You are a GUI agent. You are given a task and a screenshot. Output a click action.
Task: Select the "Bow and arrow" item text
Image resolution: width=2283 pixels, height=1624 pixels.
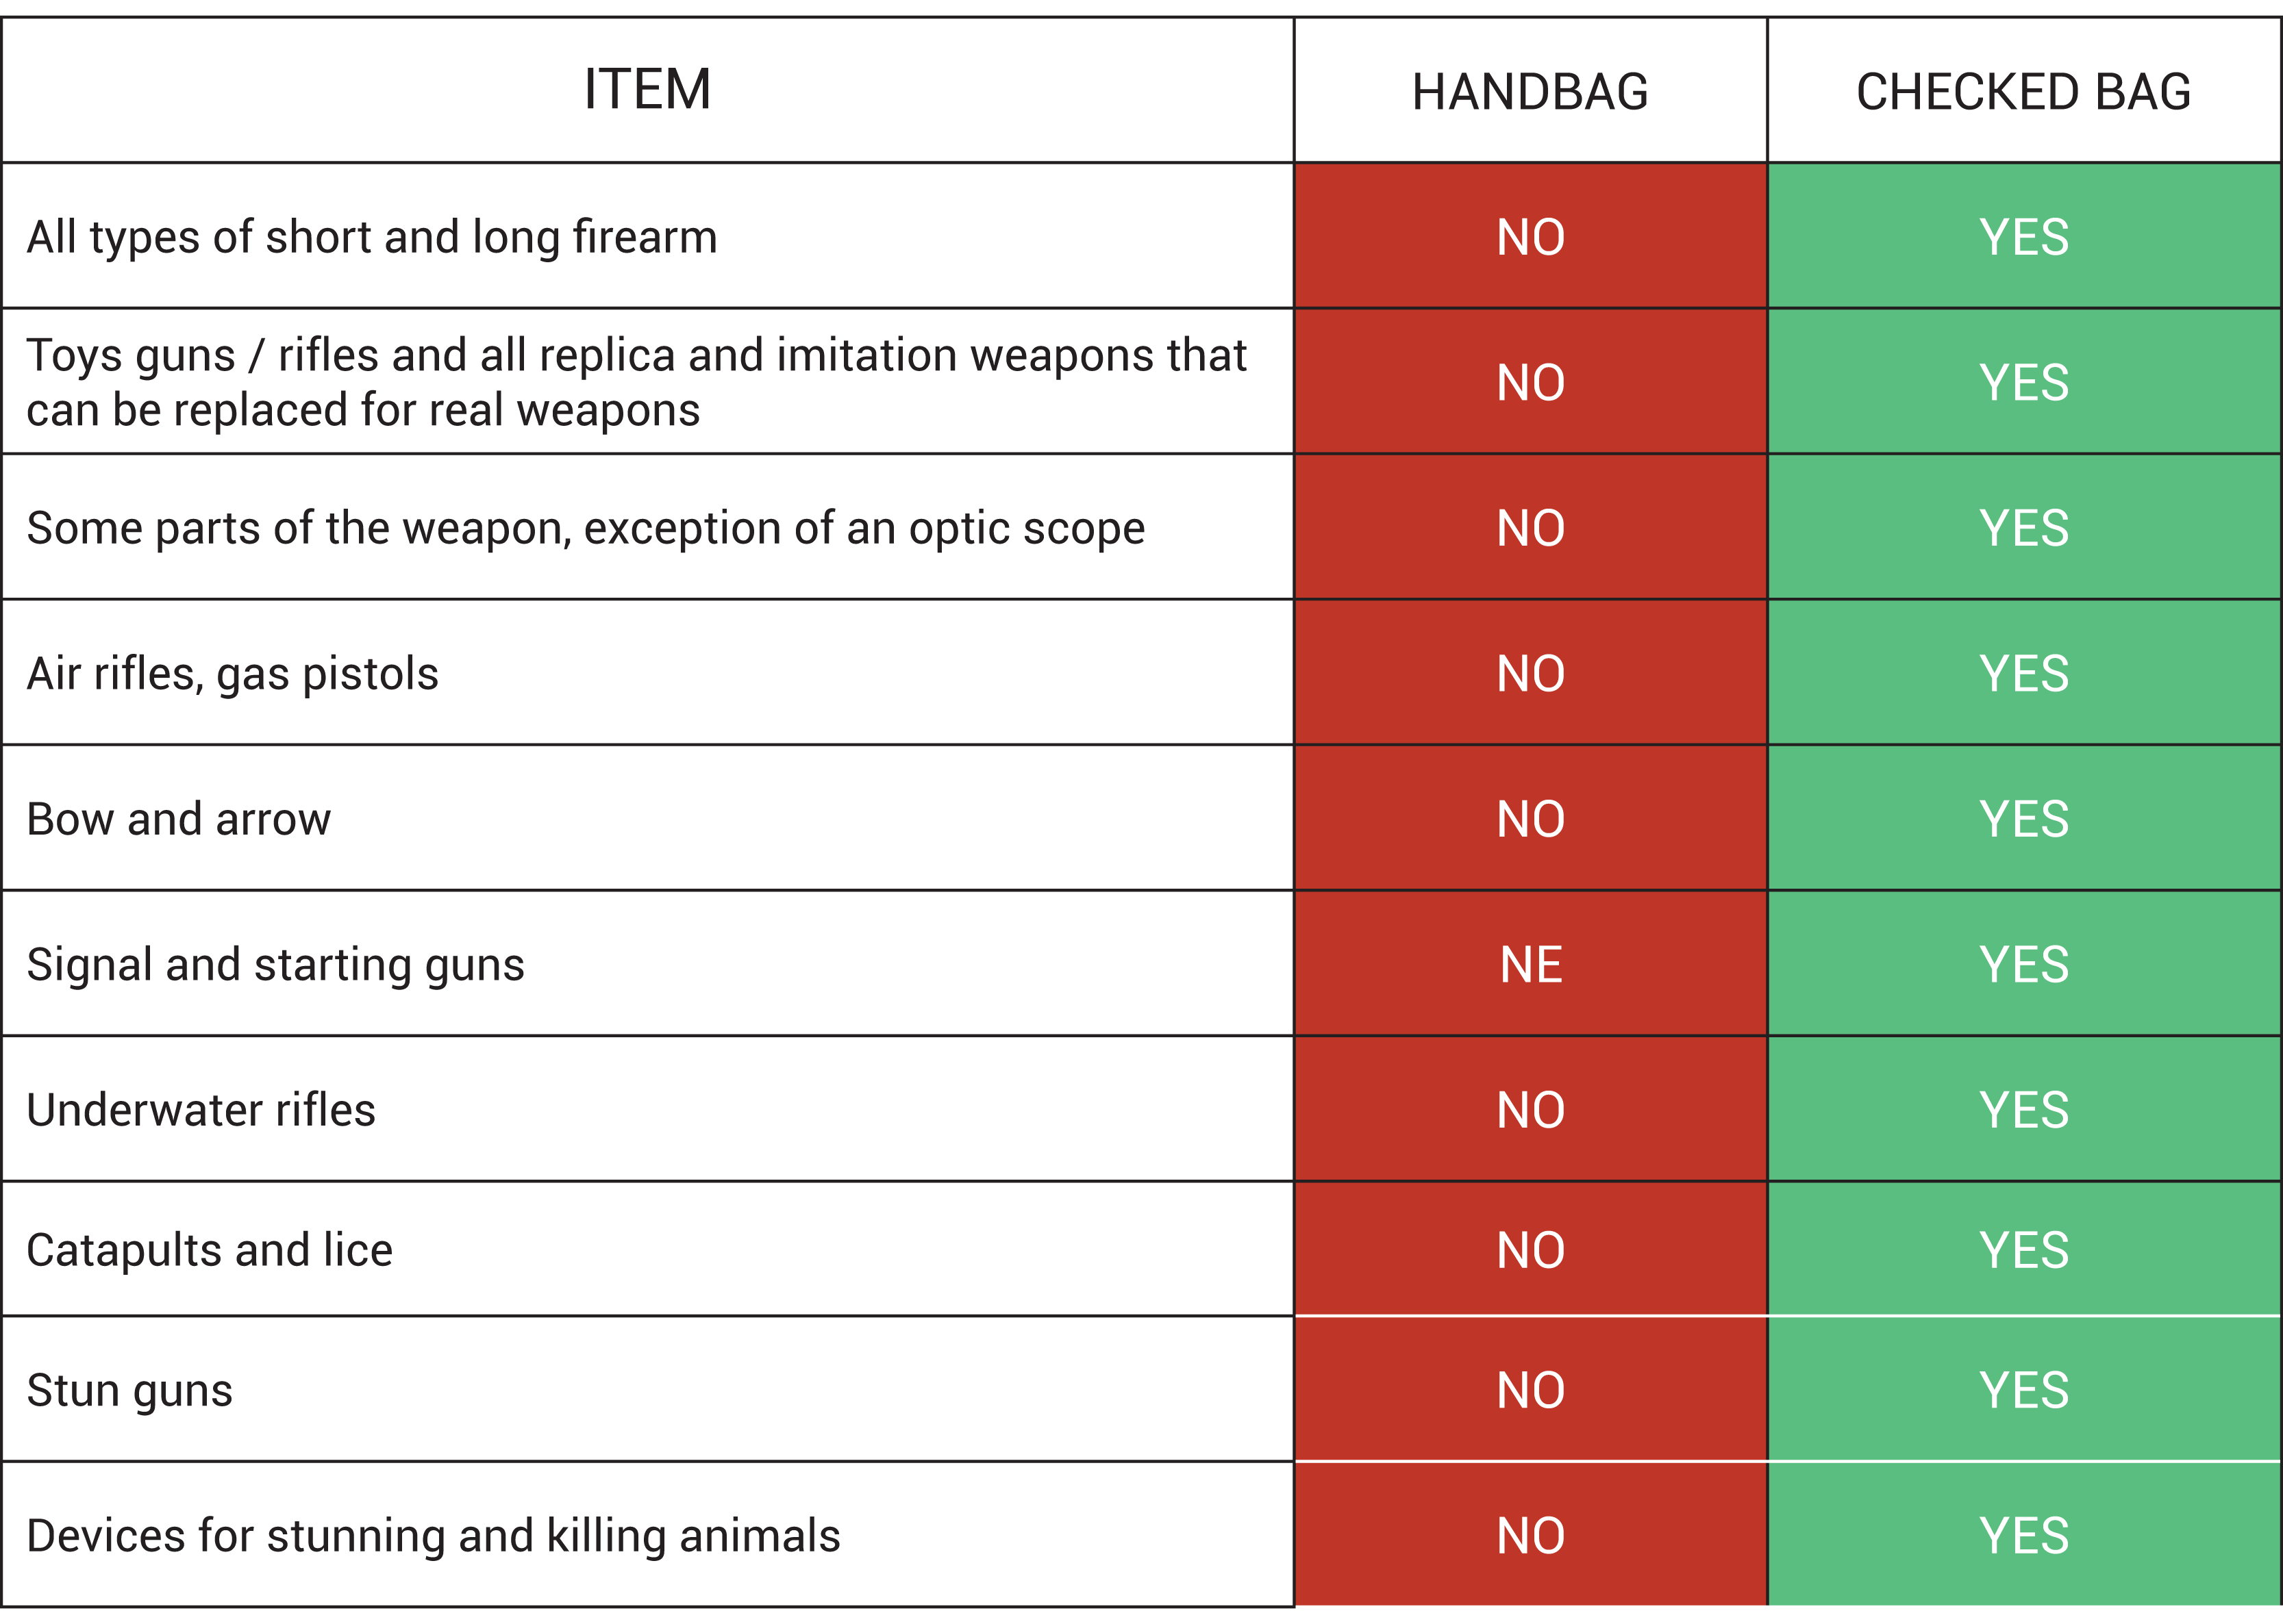coord(178,819)
